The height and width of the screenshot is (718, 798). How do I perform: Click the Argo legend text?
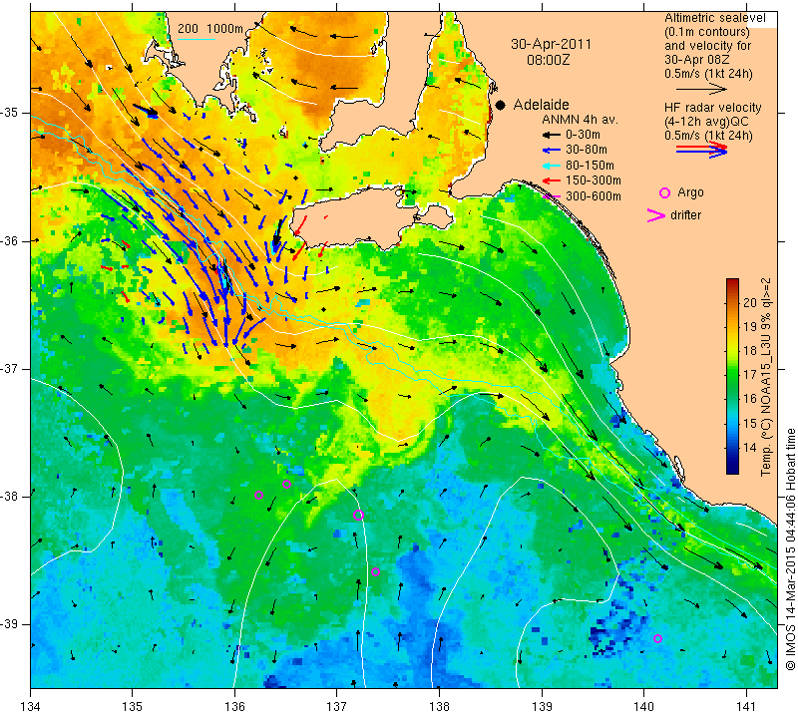point(690,192)
